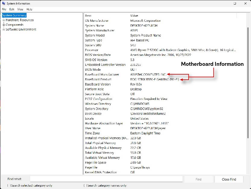Select the OS Manufacturer row
The image size is (251, 189).
[x=160, y=21]
